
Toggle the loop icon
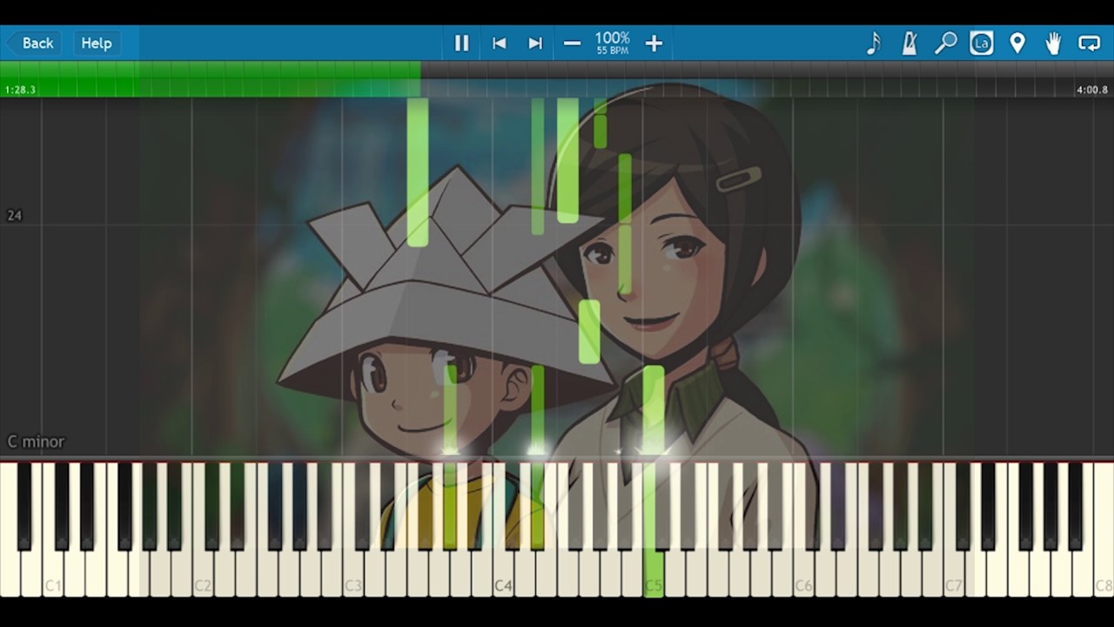coord(1089,43)
